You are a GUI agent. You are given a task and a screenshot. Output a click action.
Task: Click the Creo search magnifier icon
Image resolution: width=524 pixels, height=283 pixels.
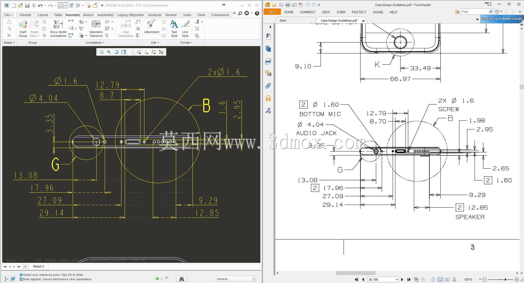click(240, 13)
